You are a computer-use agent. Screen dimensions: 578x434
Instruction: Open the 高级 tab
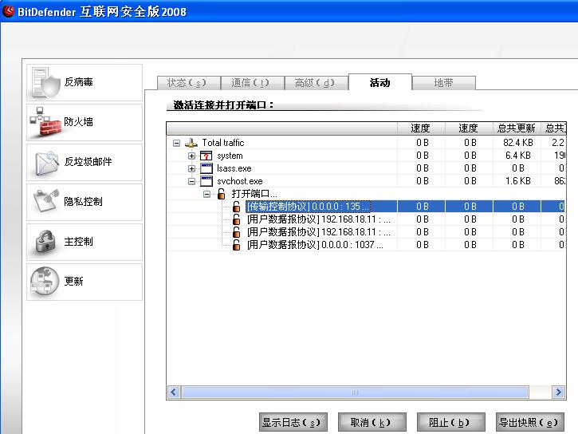(316, 83)
